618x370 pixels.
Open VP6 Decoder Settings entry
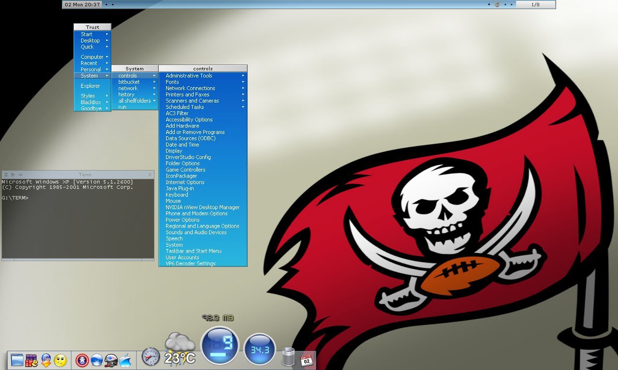(x=203, y=264)
